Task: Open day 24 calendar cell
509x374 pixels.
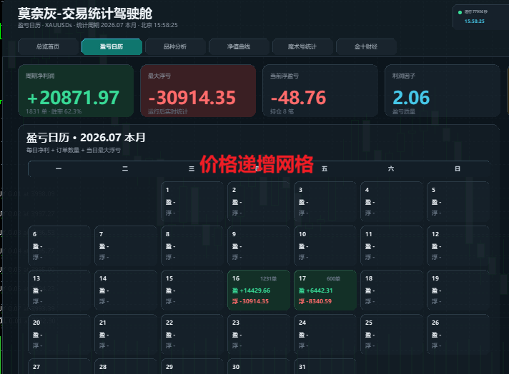Action: click(325, 335)
